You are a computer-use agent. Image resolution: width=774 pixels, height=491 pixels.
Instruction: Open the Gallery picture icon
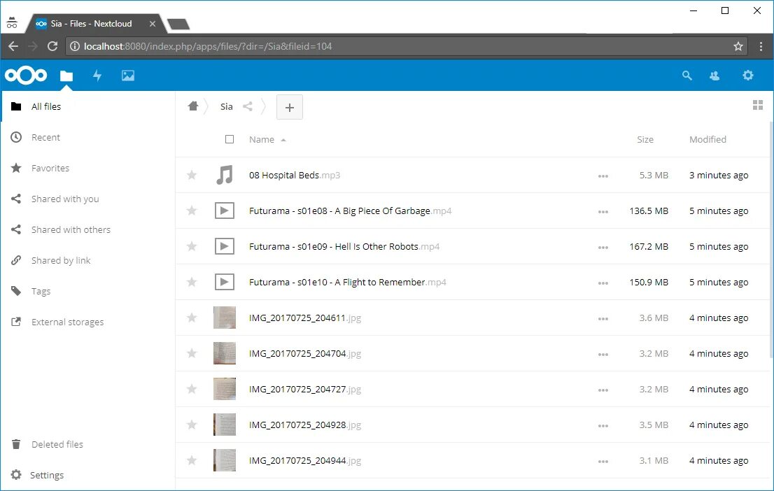click(x=128, y=76)
